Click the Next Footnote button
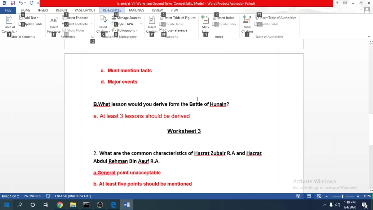The image size is (373, 210). point(75,24)
